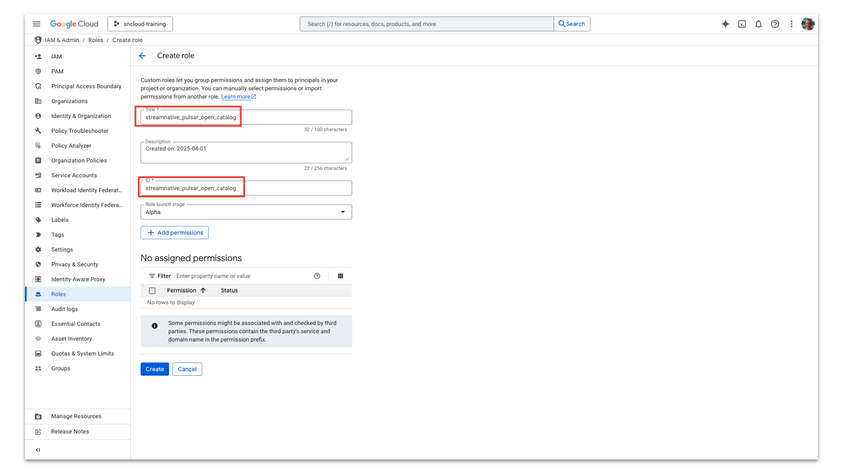Click the back arrow beside Create role
Image resolution: width=843 pixels, height=473 pixels.
tap(142, 56)
